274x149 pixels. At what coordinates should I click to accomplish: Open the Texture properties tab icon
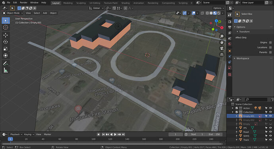pos(230,74)
